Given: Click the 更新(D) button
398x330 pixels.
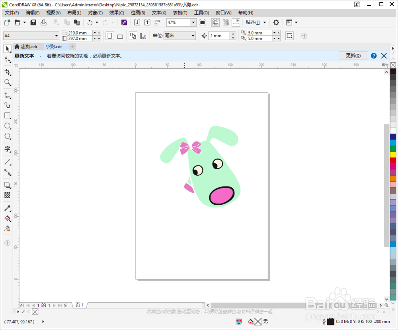Looking at the screenshot, I should pyautogui.click(x=353, y=56).
